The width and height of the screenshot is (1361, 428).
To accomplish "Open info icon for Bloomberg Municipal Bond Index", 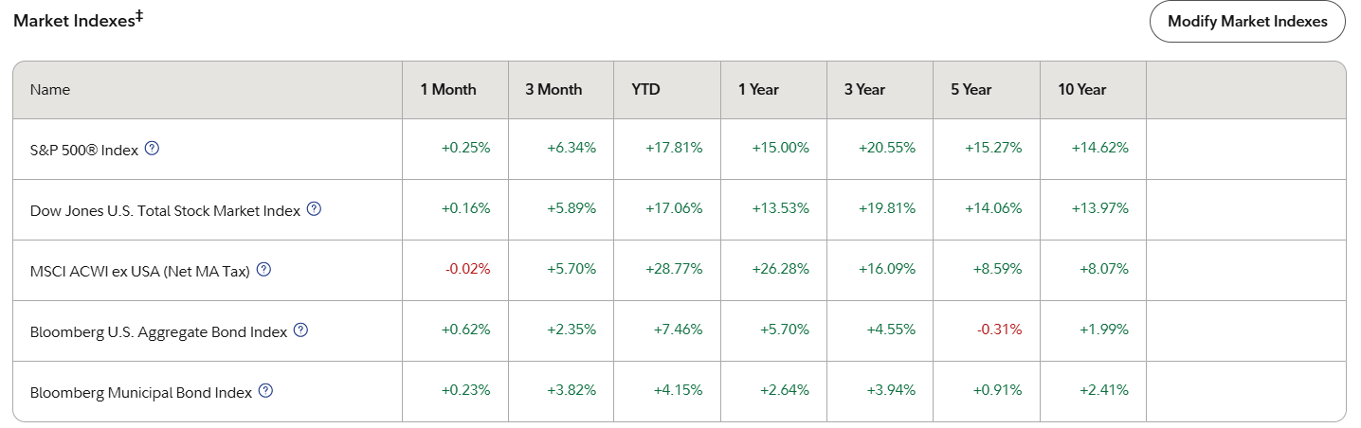I will tap(265, 391).
